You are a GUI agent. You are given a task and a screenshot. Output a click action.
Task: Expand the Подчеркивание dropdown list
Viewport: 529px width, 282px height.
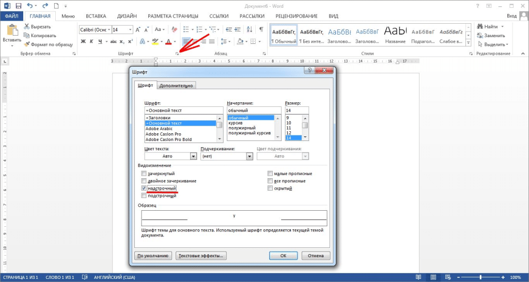[x=250, y=156]
